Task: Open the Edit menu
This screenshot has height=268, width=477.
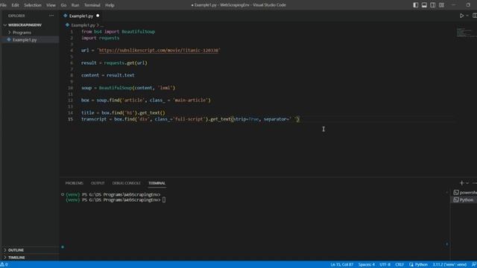Action: pyautogui.click(x=15, y=5)
